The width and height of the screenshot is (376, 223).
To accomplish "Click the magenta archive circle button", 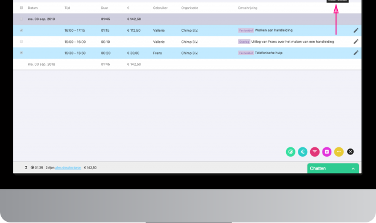I will (327, 151).
